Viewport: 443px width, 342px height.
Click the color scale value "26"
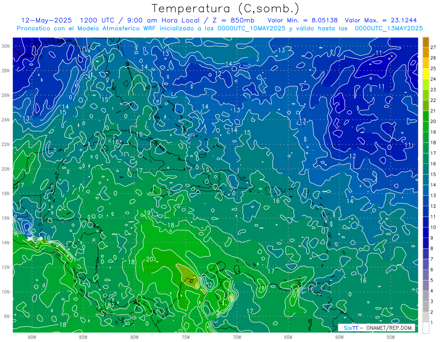click(x=433, y=58)
